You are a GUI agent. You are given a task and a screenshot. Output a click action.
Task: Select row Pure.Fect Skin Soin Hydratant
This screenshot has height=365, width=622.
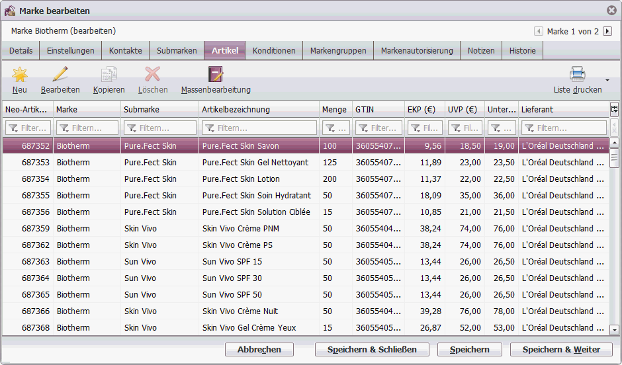[306, 195]
